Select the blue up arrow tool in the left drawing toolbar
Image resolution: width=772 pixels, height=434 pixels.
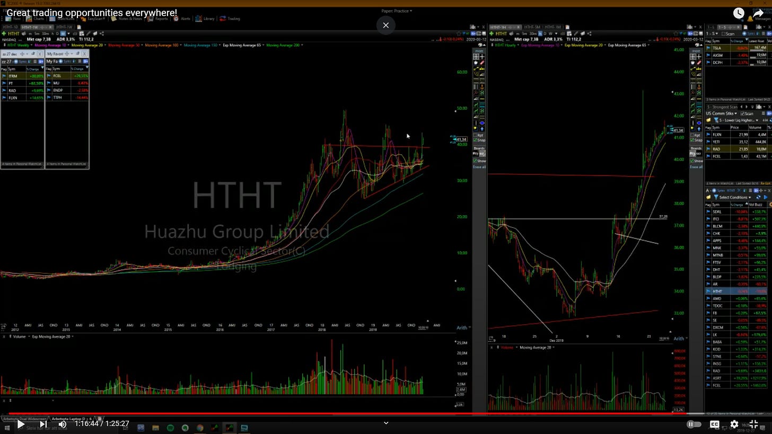[x=482, y=128]
